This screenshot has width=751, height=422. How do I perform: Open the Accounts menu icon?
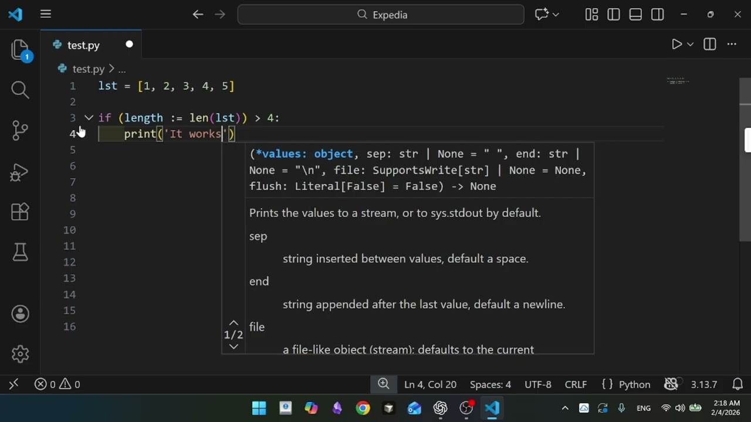(x=20, y=315)
